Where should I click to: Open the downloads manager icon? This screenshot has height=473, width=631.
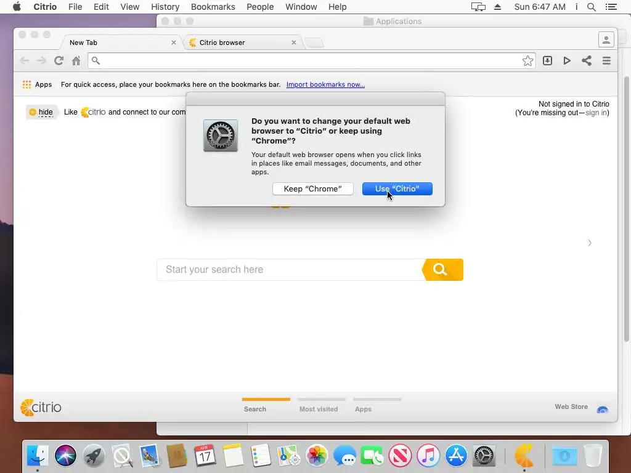547,61
